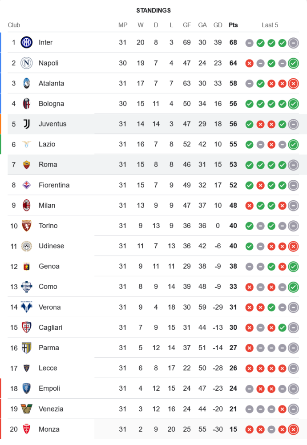Click the Cagliari club crest icon

[27, 328]
